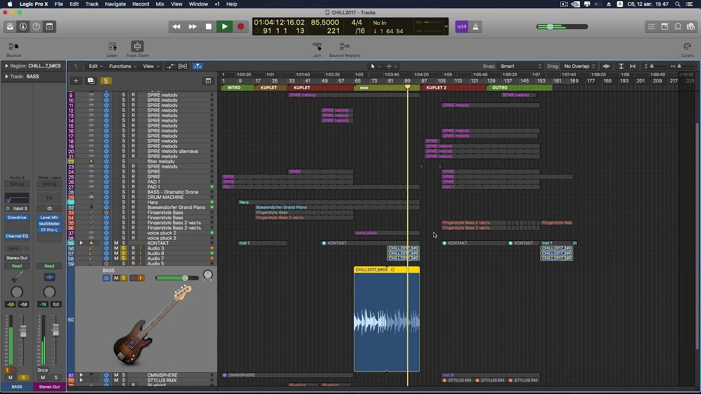The width and height of the screenshot is (701, 394).
Task: Open the Track menu
Action: [92, 4]
